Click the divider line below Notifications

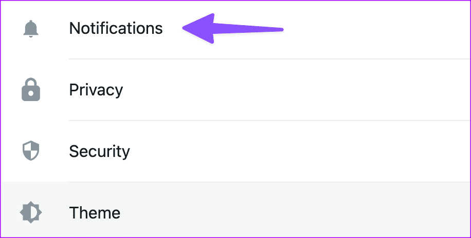point(269,59)
